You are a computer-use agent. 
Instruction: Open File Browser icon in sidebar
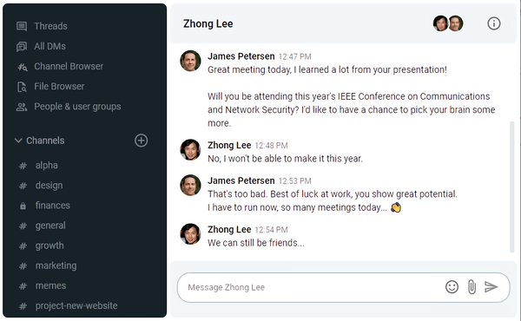(x=22, y=87)
